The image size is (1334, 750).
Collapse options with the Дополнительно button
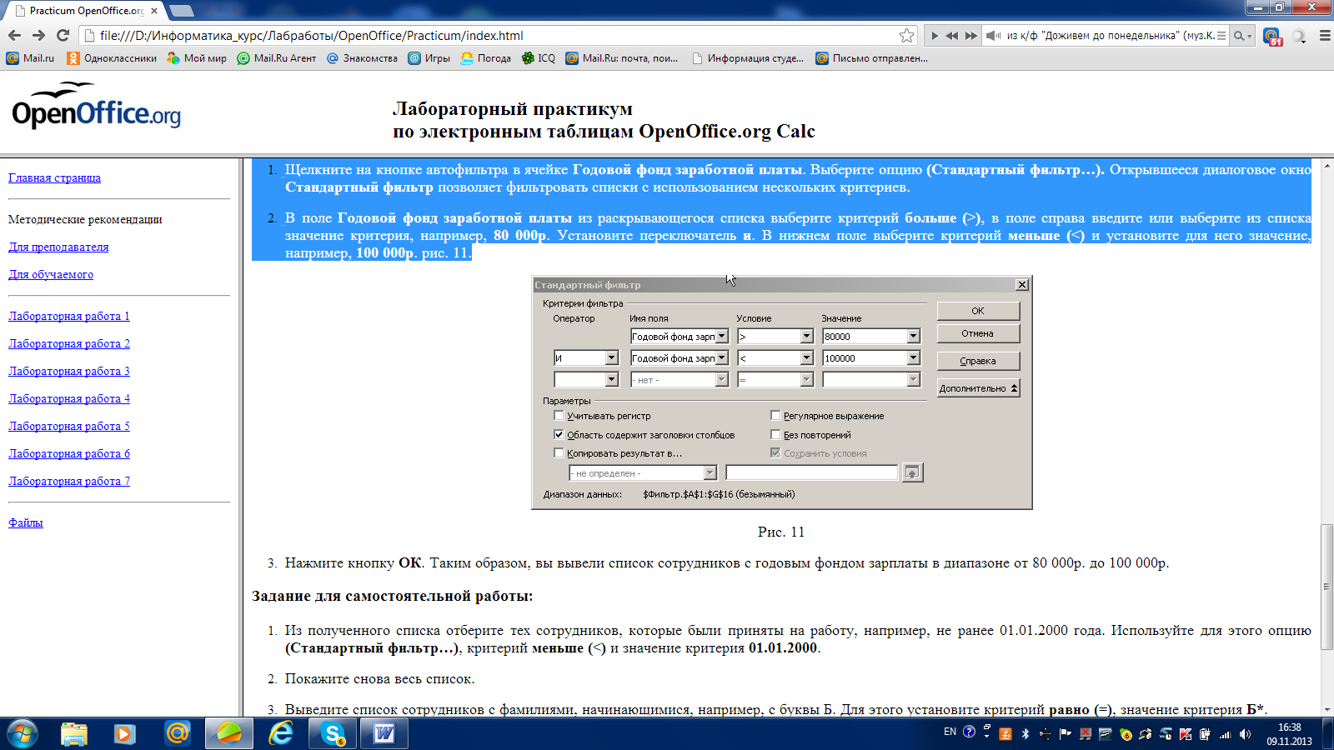point(978,388)
